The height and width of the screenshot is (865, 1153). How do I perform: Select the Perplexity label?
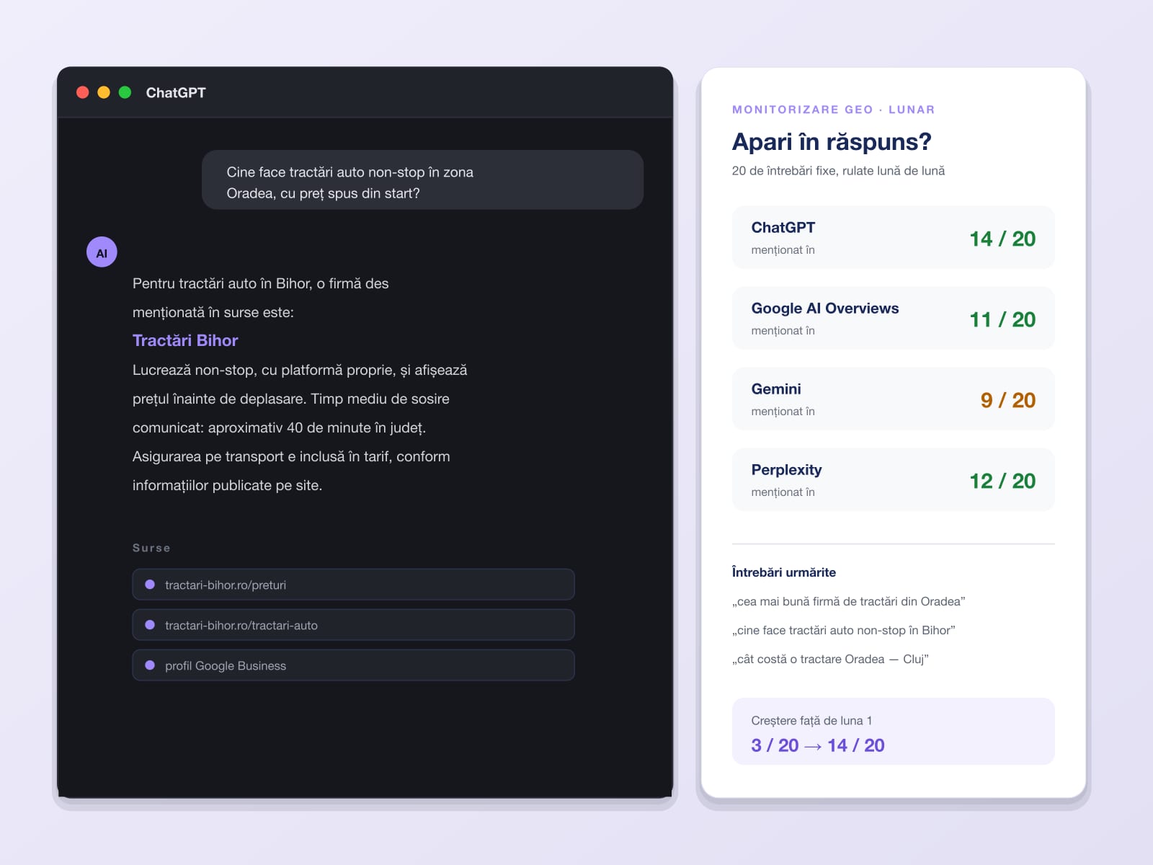(x=787, y=470)
